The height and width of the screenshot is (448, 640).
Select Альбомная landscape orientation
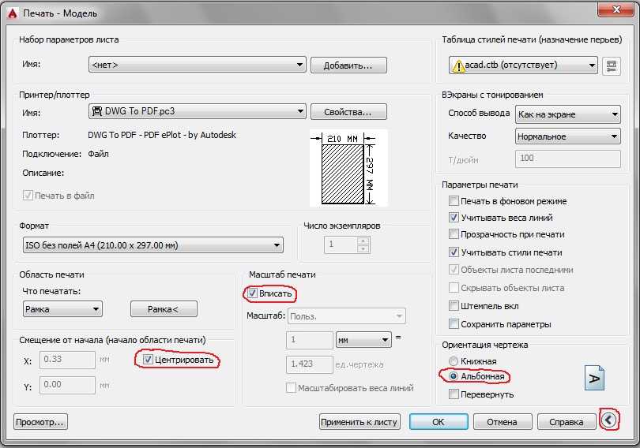[x=454, y=376]
